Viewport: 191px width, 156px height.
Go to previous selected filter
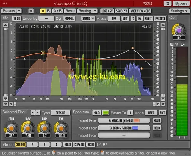point(32,113)
